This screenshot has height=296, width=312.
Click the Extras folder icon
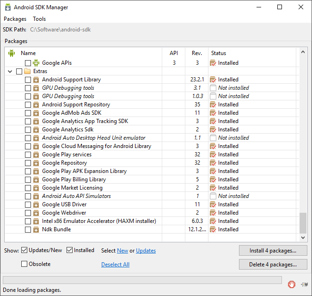27,71
